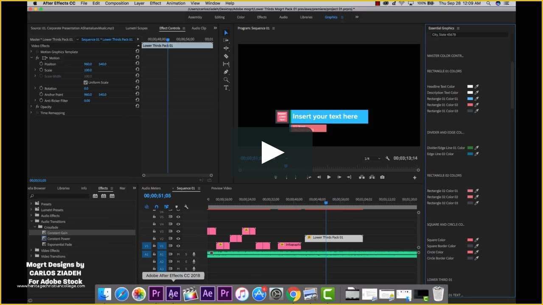Mute the A1 audio track

coord(178,254)
